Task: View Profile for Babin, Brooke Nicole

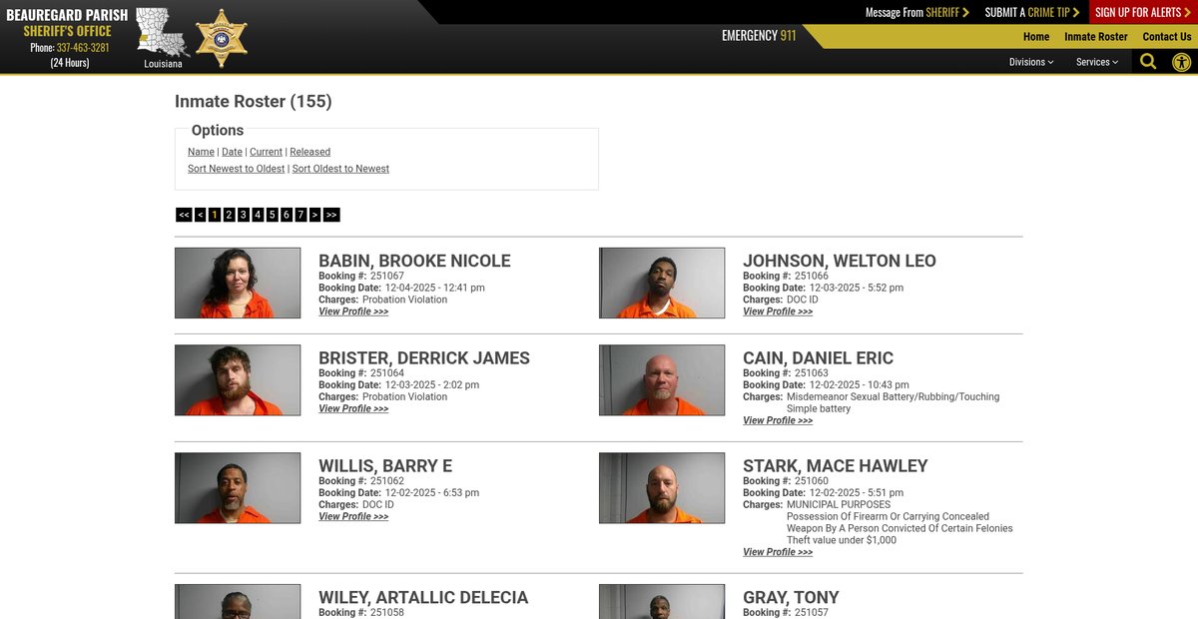Action: (353, 311)
